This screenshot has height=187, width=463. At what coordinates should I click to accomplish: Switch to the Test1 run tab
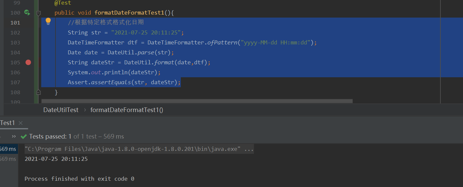click(x=7, y=123)
